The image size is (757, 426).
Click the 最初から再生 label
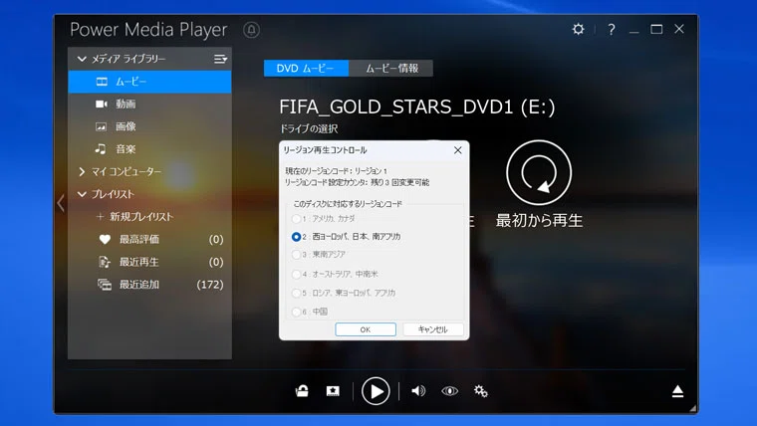click(x=539, y=221)
